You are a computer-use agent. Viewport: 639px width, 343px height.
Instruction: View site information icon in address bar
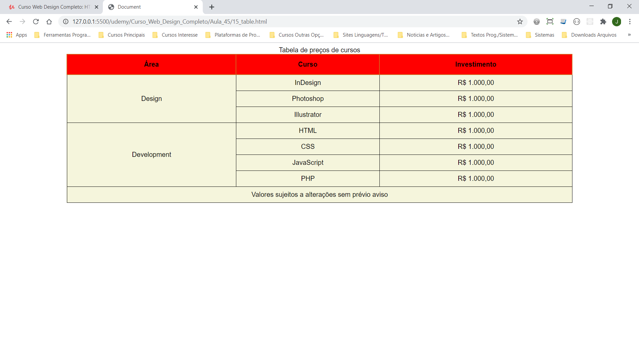66,22
